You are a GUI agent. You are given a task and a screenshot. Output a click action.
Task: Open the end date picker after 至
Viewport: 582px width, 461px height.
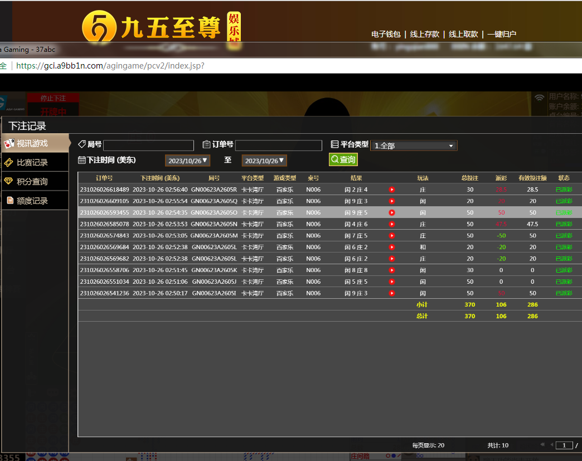click(x=264, y=161)
